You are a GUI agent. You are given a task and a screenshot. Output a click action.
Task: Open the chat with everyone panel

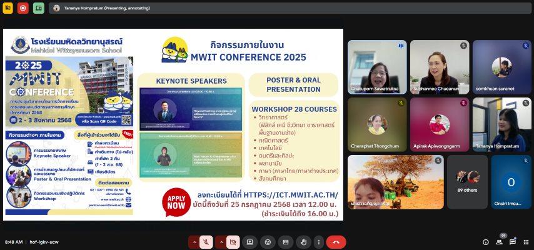click(513, 242)
